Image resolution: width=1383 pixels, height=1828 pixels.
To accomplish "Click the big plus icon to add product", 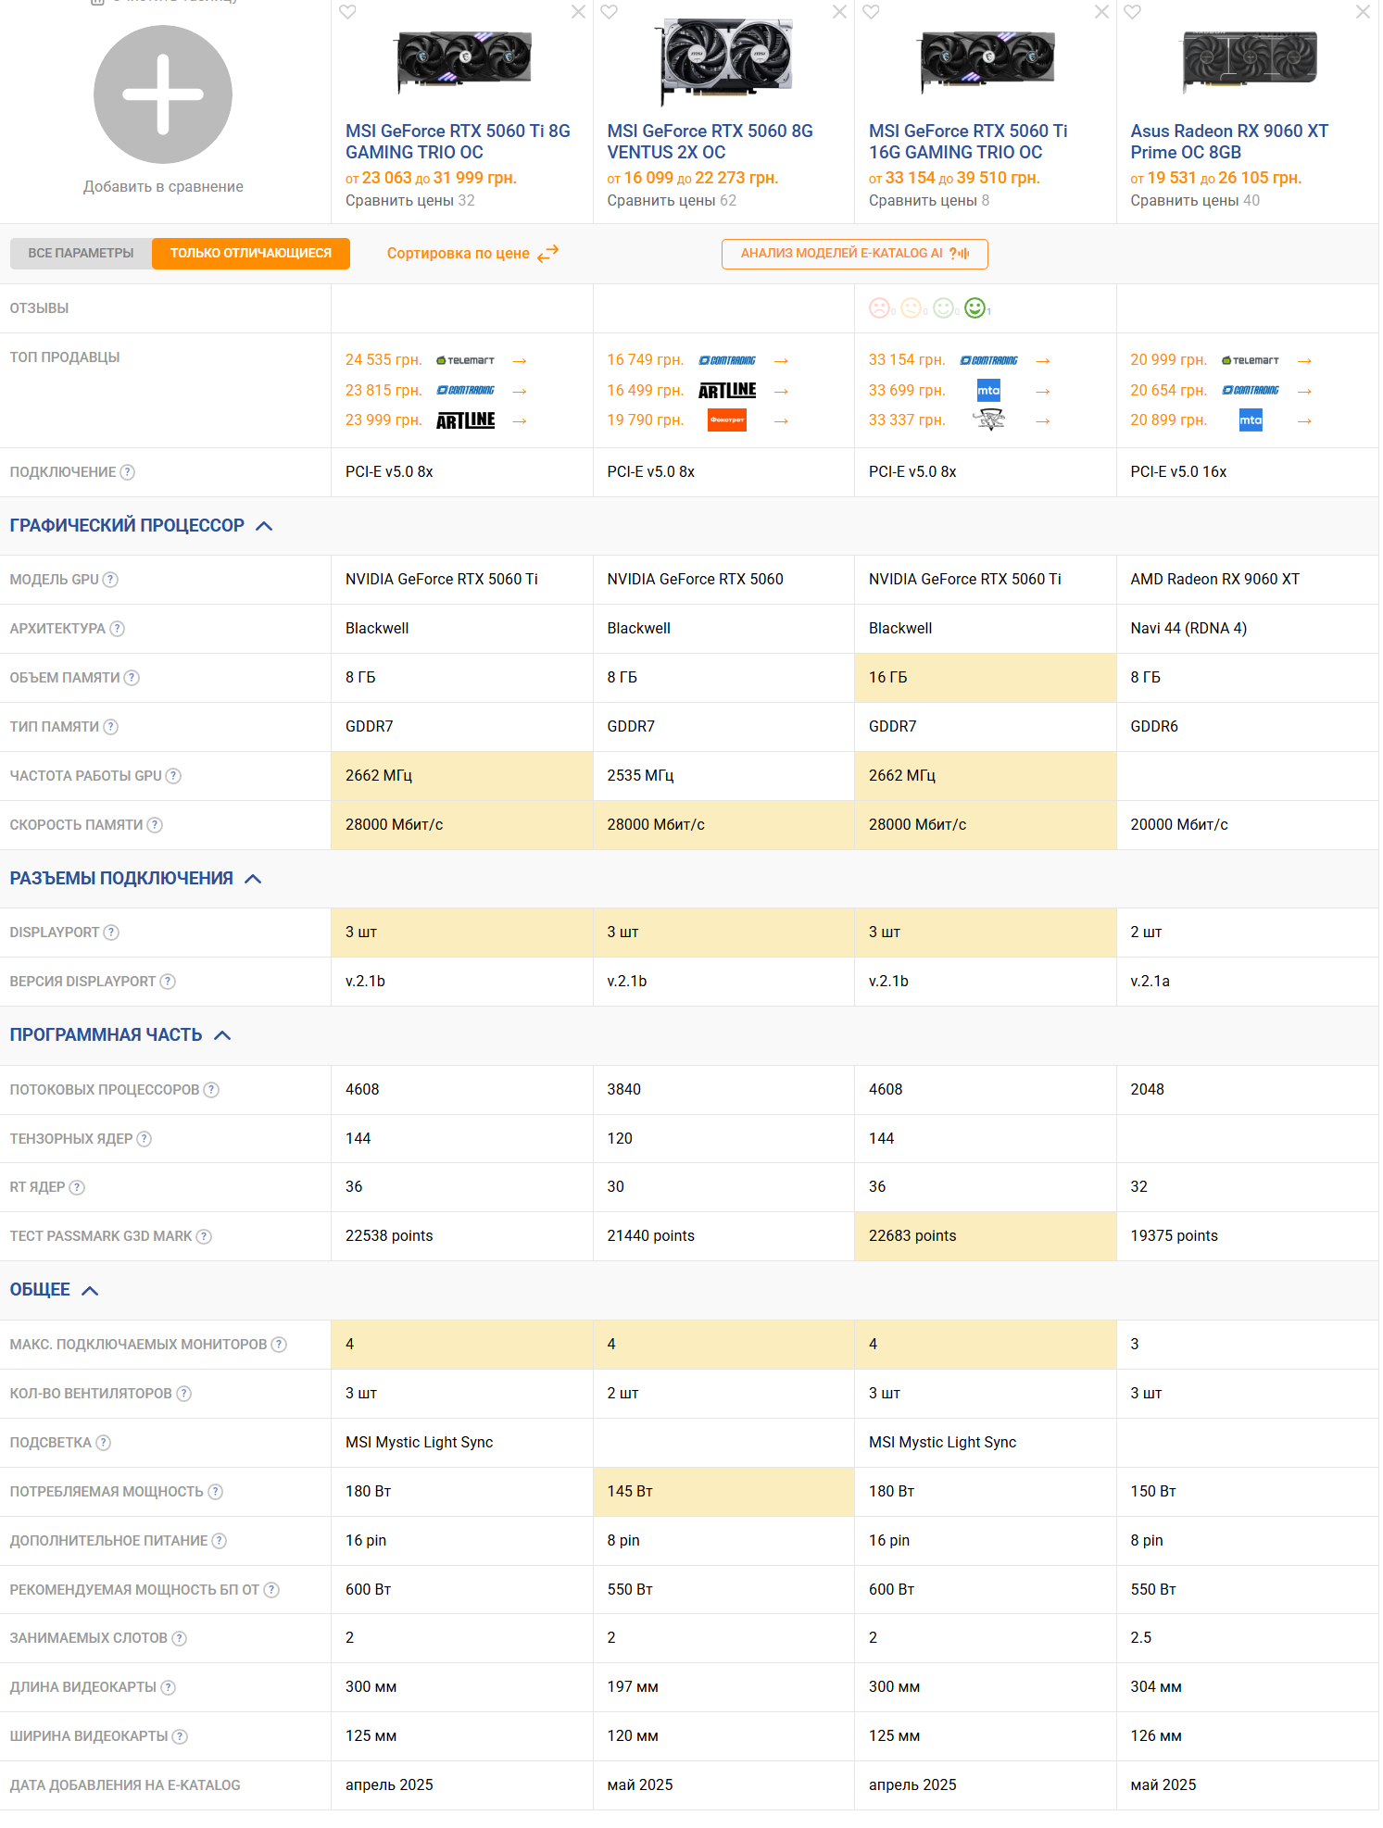I will click(x=163, y=94).
